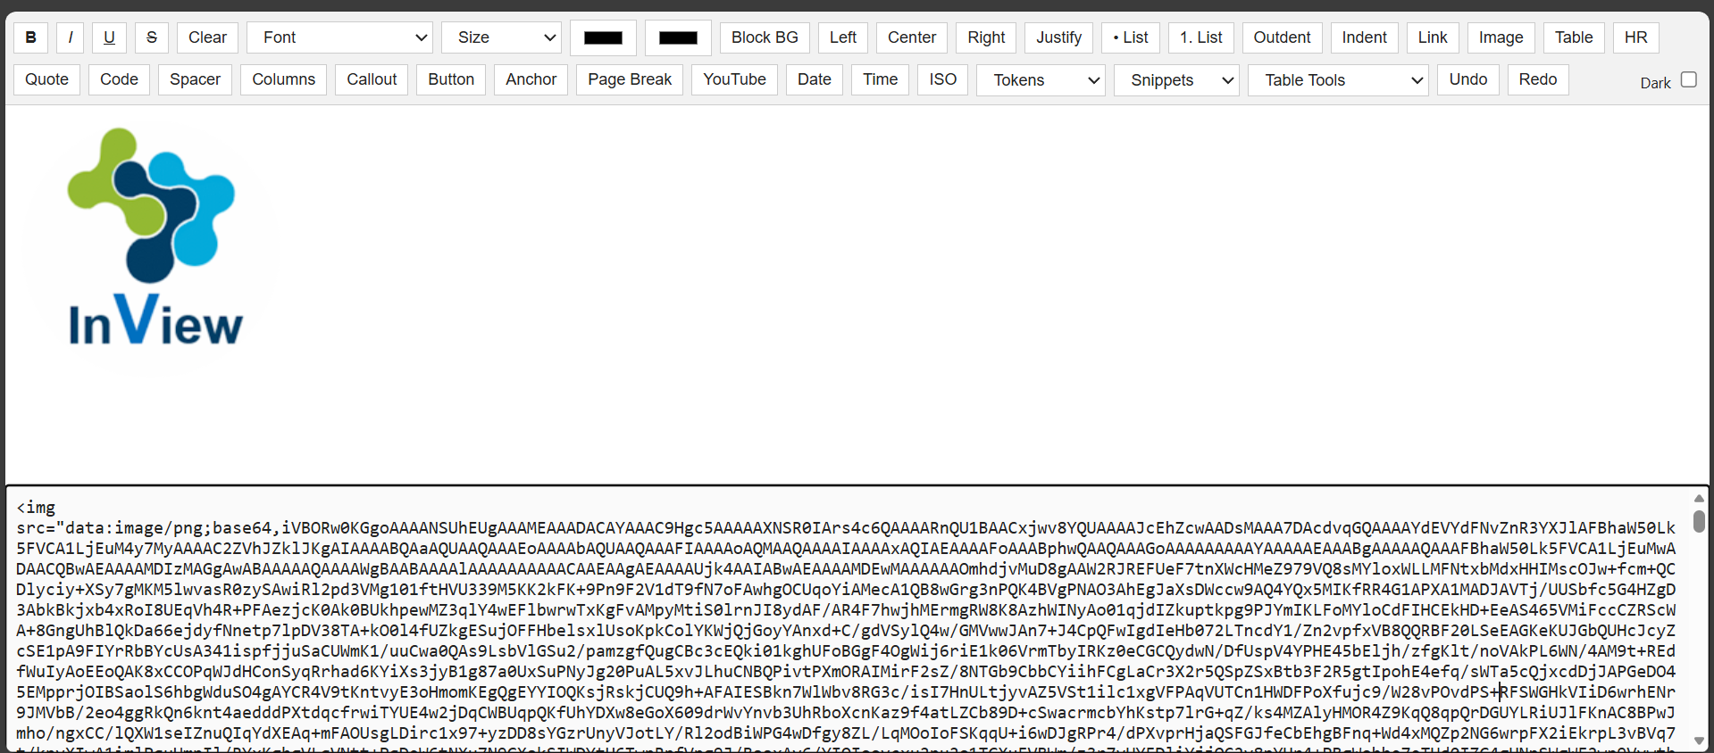
Task: Pick text color from first black swatch
Action: [604, 37]
